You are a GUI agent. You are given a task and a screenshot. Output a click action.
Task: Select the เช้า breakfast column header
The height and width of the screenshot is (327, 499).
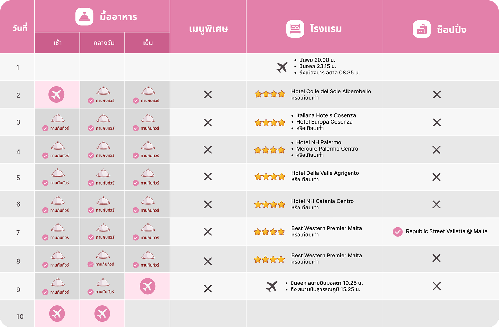pyautogui.click(x=57, y=43)
